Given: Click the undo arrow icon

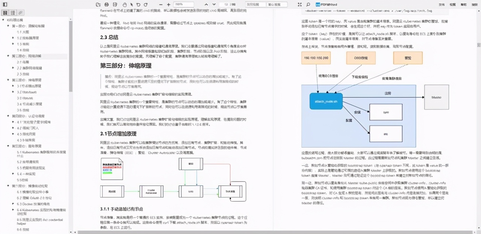Looking at the screenshot, I should [138, 4].
